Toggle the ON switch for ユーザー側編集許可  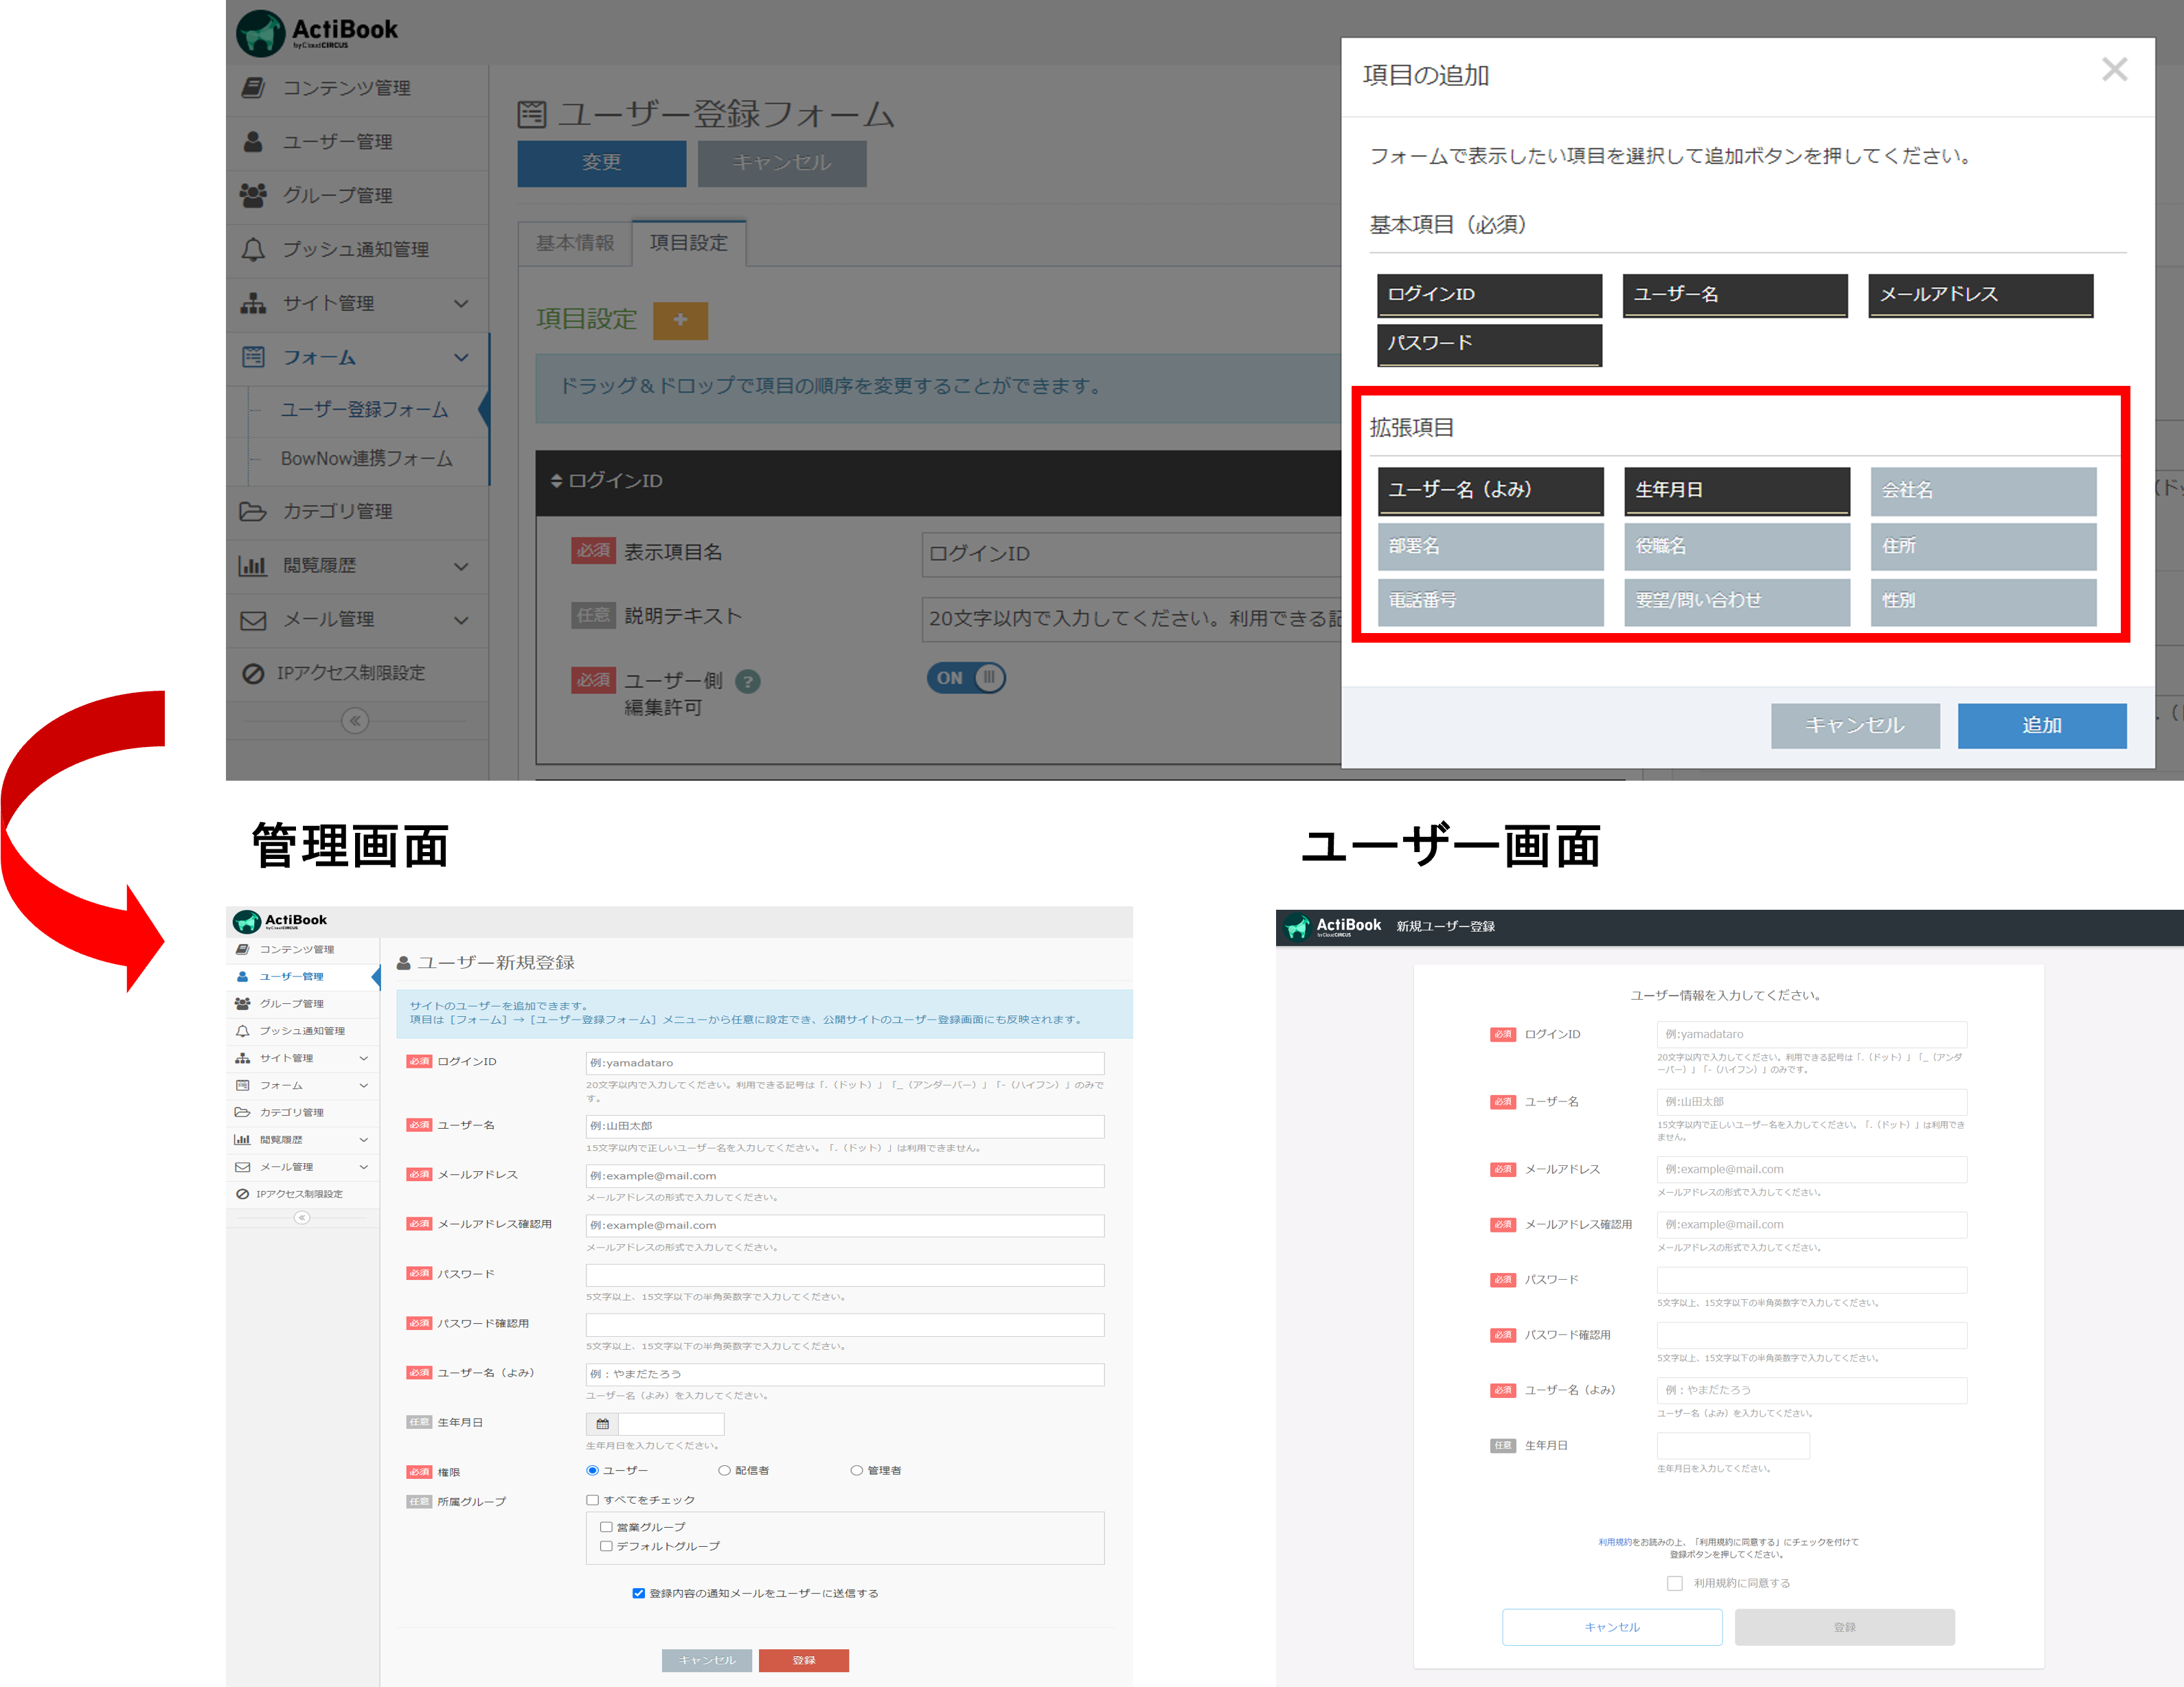966,678
